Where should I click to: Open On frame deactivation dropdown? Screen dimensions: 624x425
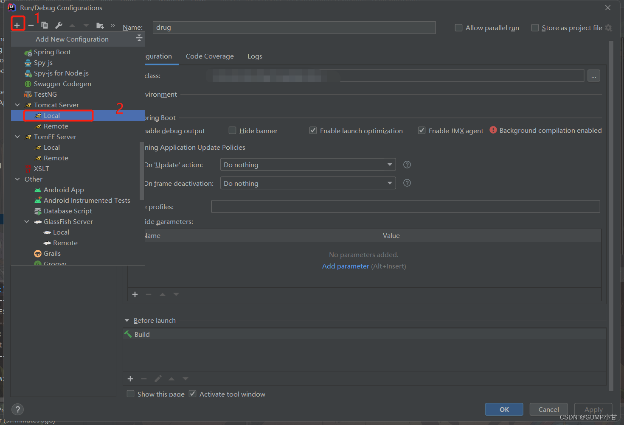[308, 183]
